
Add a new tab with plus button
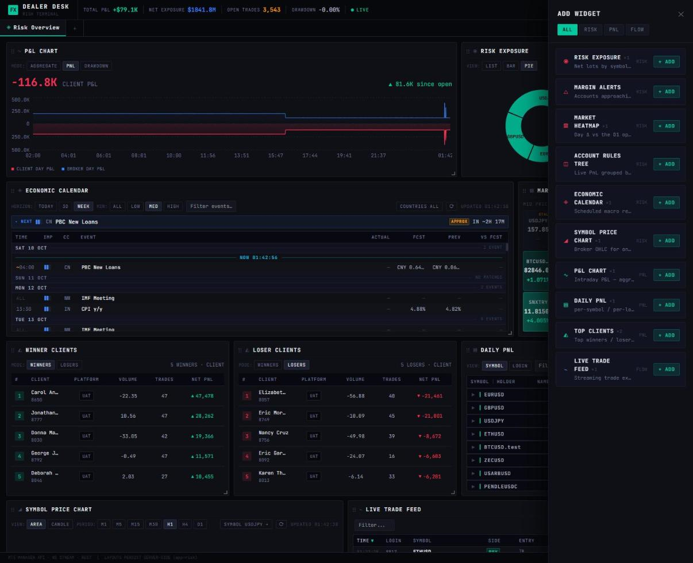[x=74, y=28]
